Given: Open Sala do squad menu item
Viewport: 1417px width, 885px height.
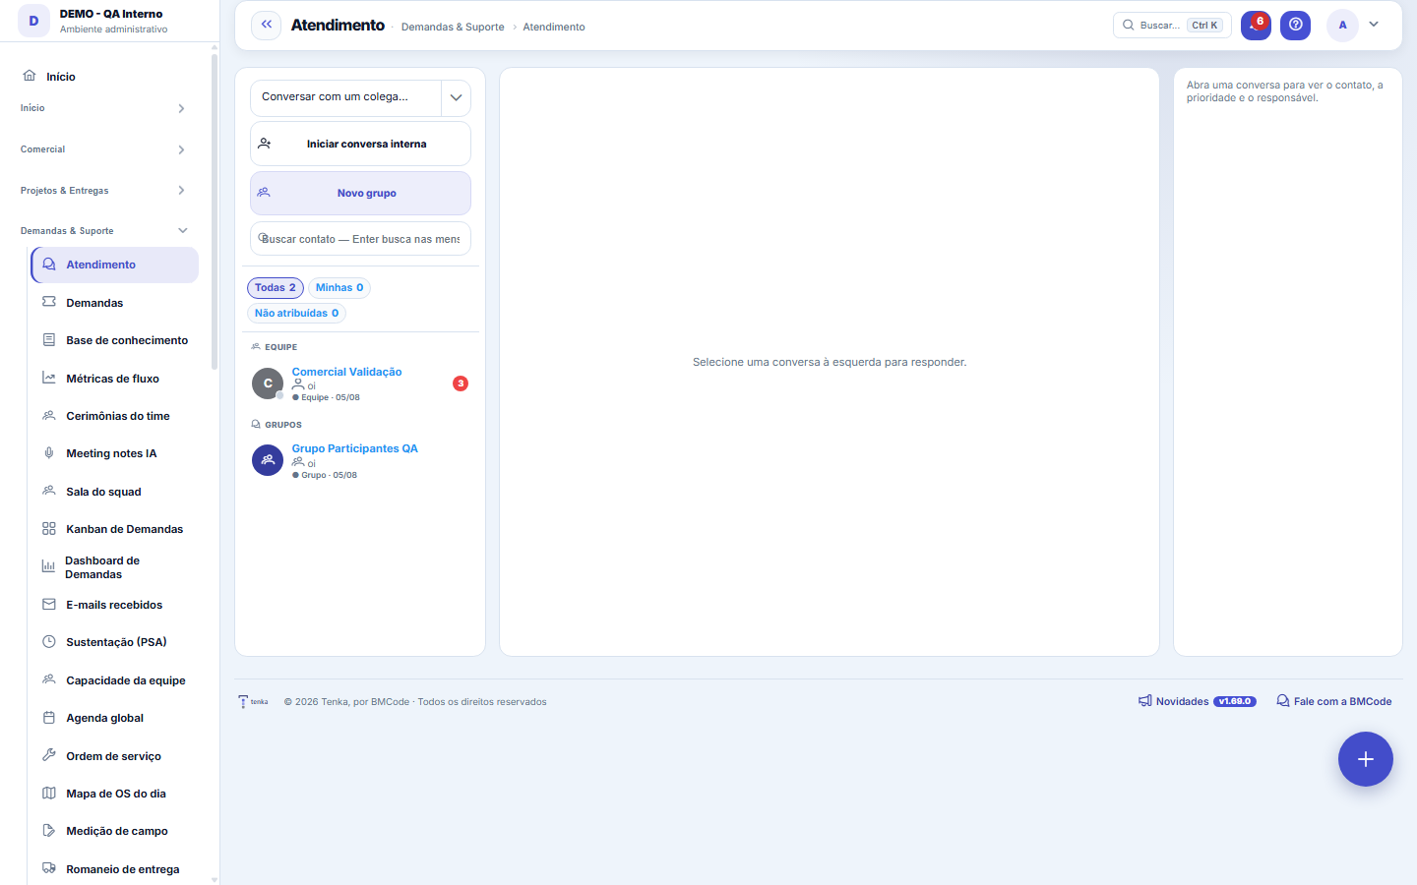Looking at the screenshot, I should click(x=115, y=492).
